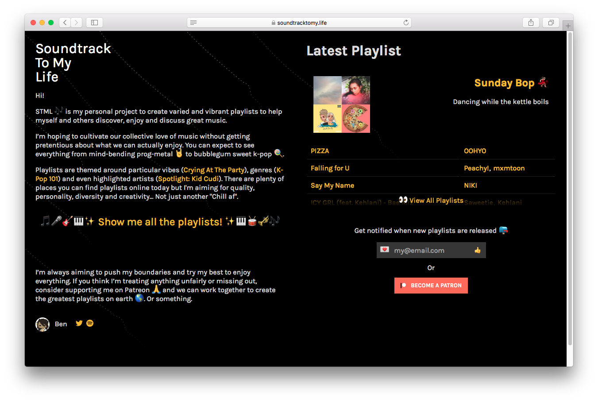This screenshot has width=598, height=402.
Task: Click Show me all the playlists
Action: 160,222
